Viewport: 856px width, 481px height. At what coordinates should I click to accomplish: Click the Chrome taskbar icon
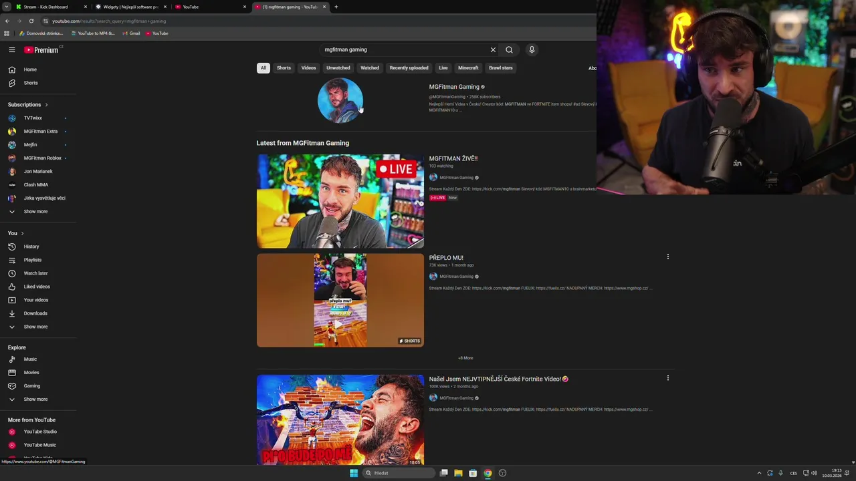click(488, 473)
